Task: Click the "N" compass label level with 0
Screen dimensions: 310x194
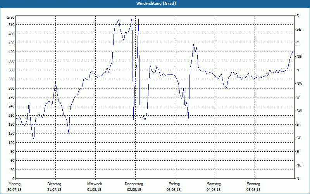Action: (298, 179)
